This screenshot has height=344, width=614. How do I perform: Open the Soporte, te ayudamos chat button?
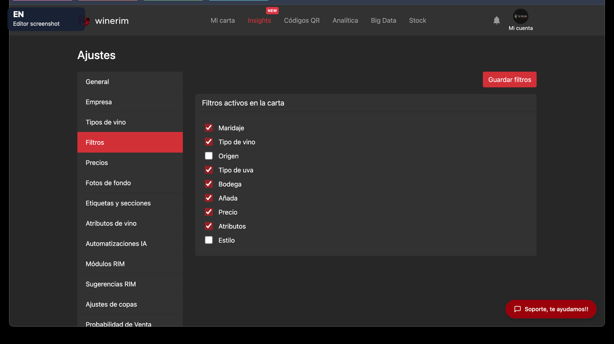551,309
